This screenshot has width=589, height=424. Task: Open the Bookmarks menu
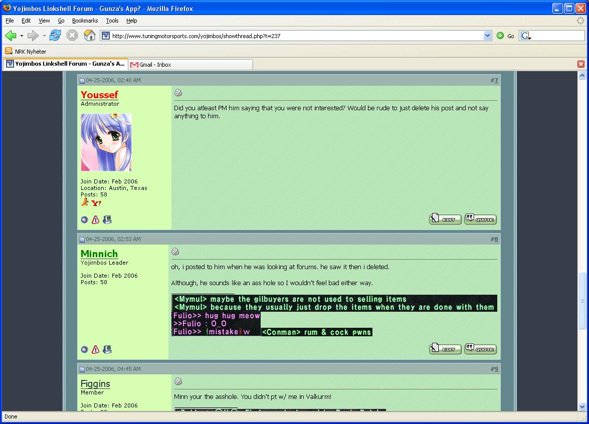click(x=85, y=21)
